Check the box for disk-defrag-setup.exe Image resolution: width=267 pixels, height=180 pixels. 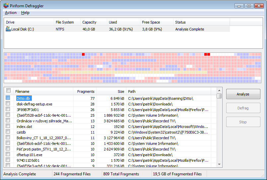[x=8, y=103]
